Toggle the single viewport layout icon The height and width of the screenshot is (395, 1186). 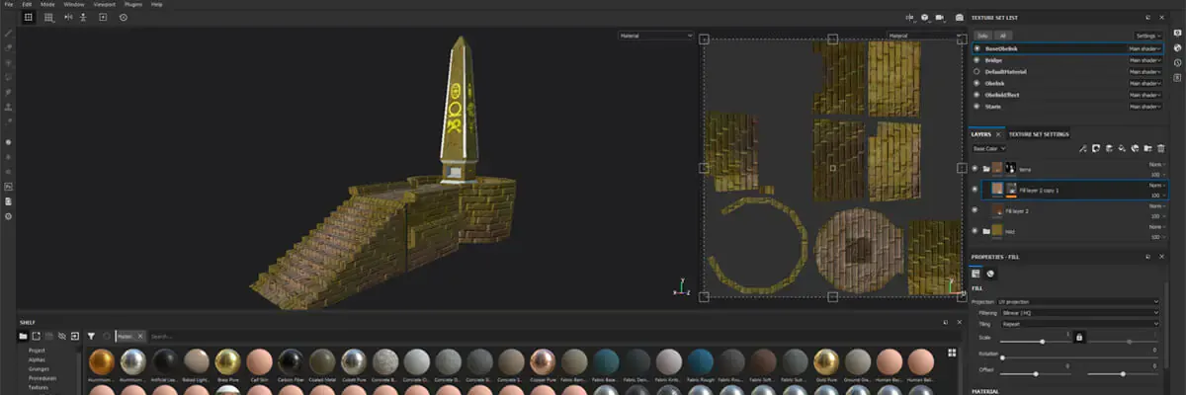[28, 17]
